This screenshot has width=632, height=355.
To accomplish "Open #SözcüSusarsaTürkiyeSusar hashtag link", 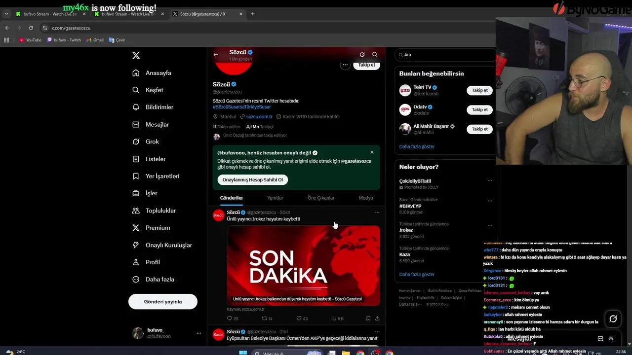I will [x=242, y=107].
